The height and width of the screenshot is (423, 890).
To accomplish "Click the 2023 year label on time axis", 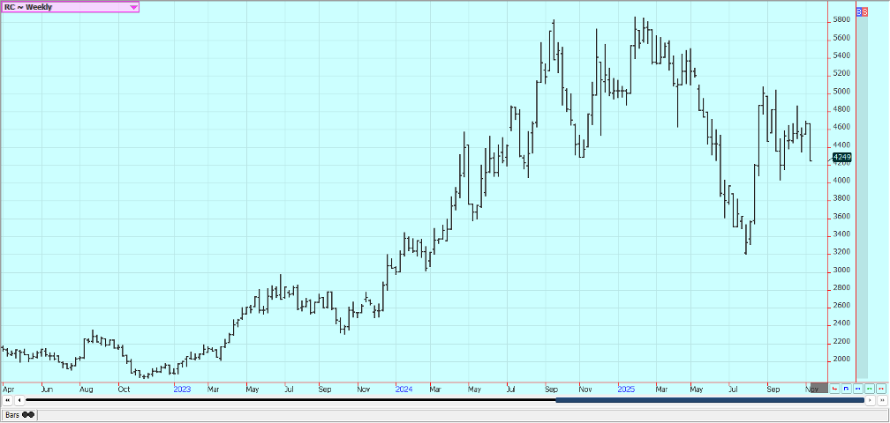I will point(182,389).
